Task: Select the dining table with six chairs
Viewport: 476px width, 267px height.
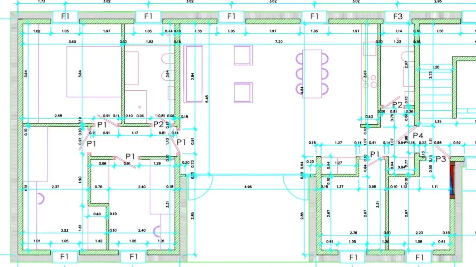Action: coord(312,74)
